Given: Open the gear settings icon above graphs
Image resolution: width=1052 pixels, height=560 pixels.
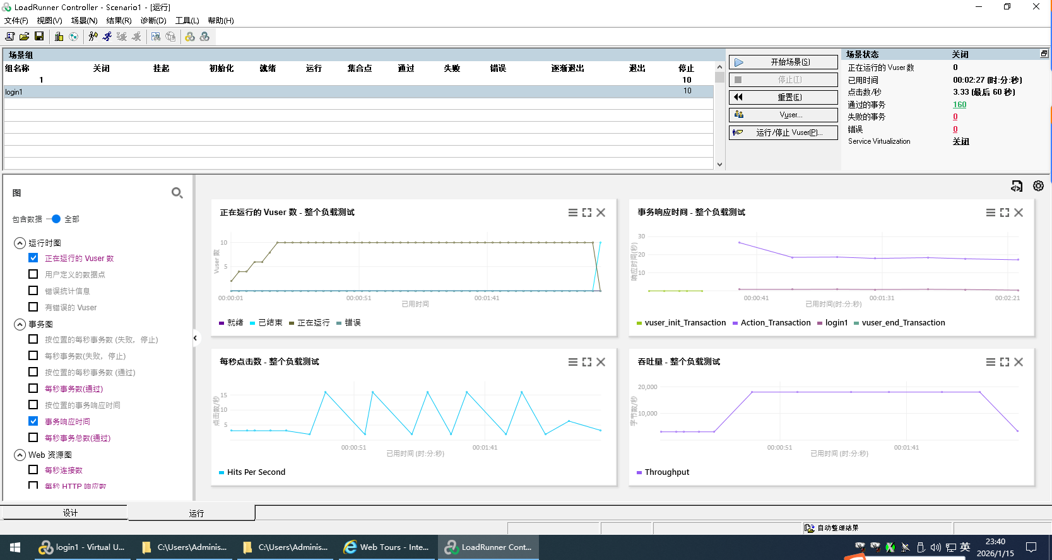Looking at the screenshot, I should [x=1038, y=186].
